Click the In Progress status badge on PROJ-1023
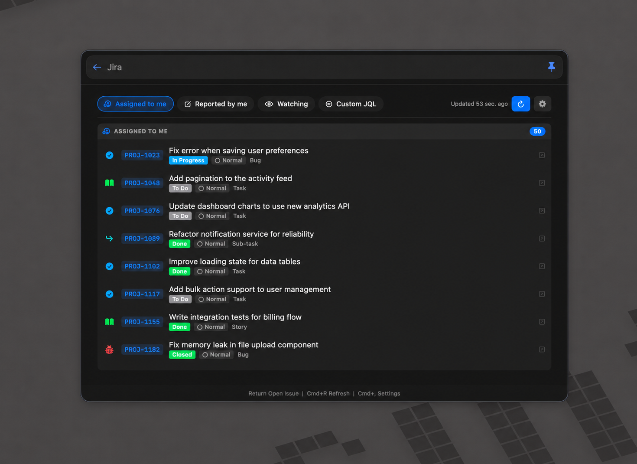This screenshot has width=637, height=464. click(188, 160)
